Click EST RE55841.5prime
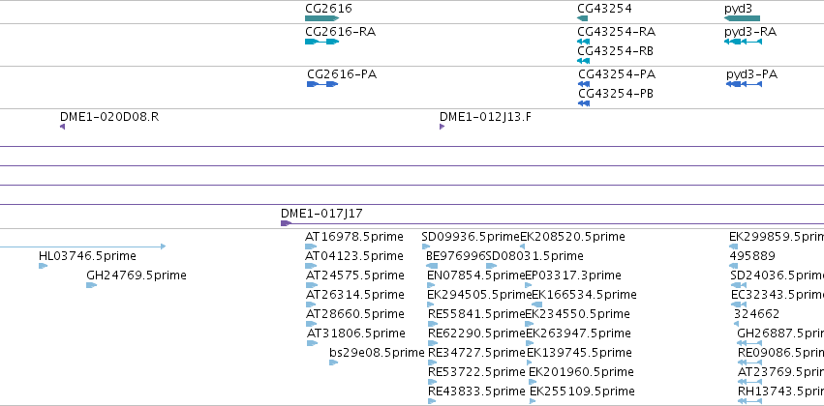The image size is (824, 406). (x=476, y=314)
